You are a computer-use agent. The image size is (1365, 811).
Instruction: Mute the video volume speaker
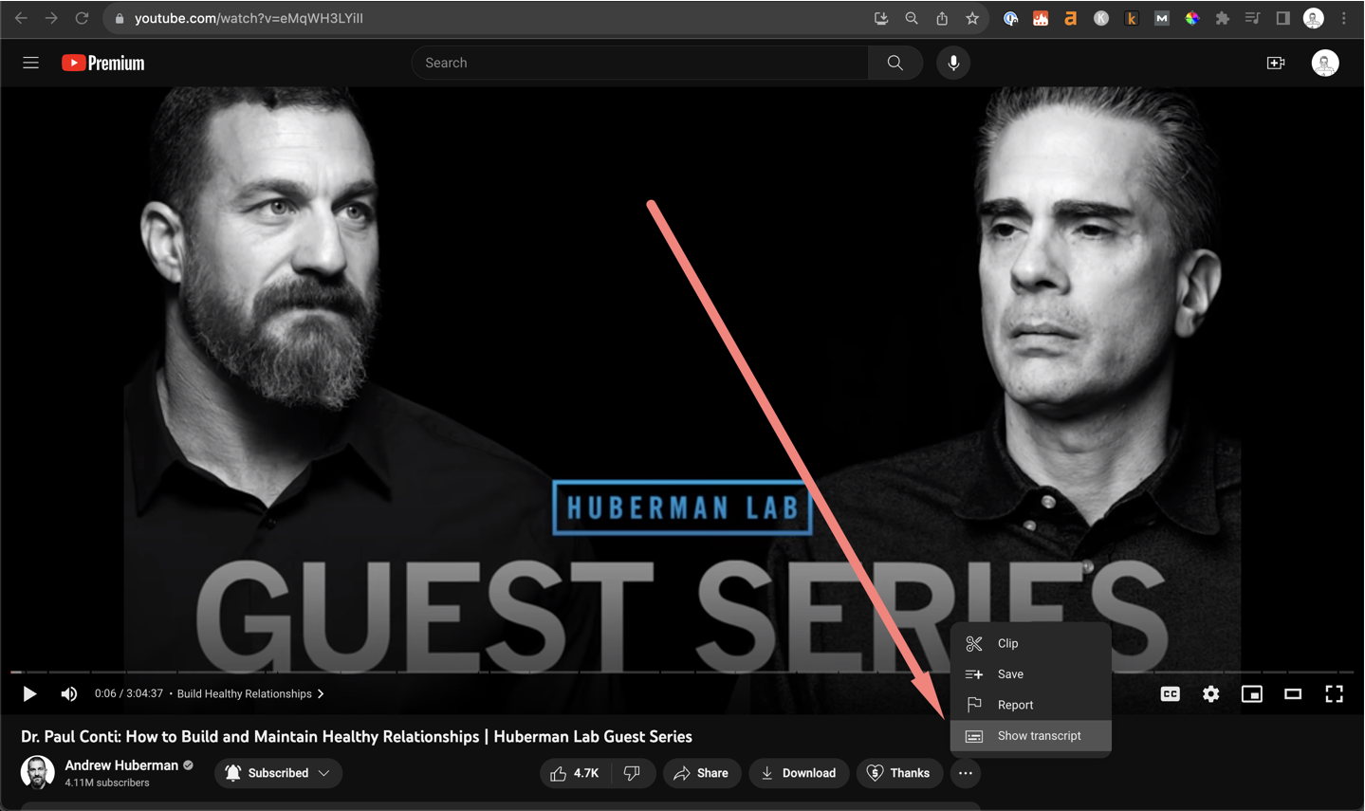coord(68,693)
